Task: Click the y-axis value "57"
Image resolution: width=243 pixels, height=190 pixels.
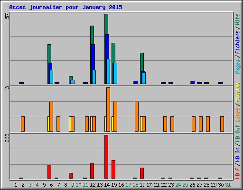Action: click(x=7, y=16)
